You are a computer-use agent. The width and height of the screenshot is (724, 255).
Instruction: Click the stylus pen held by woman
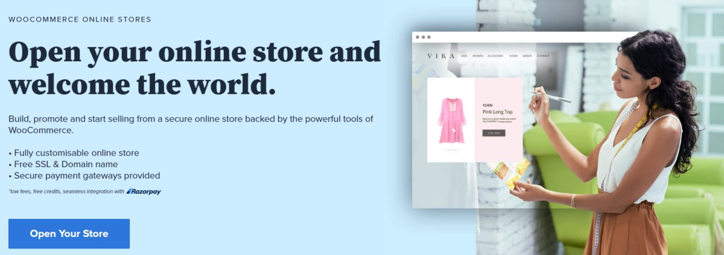tap(552, 97)
